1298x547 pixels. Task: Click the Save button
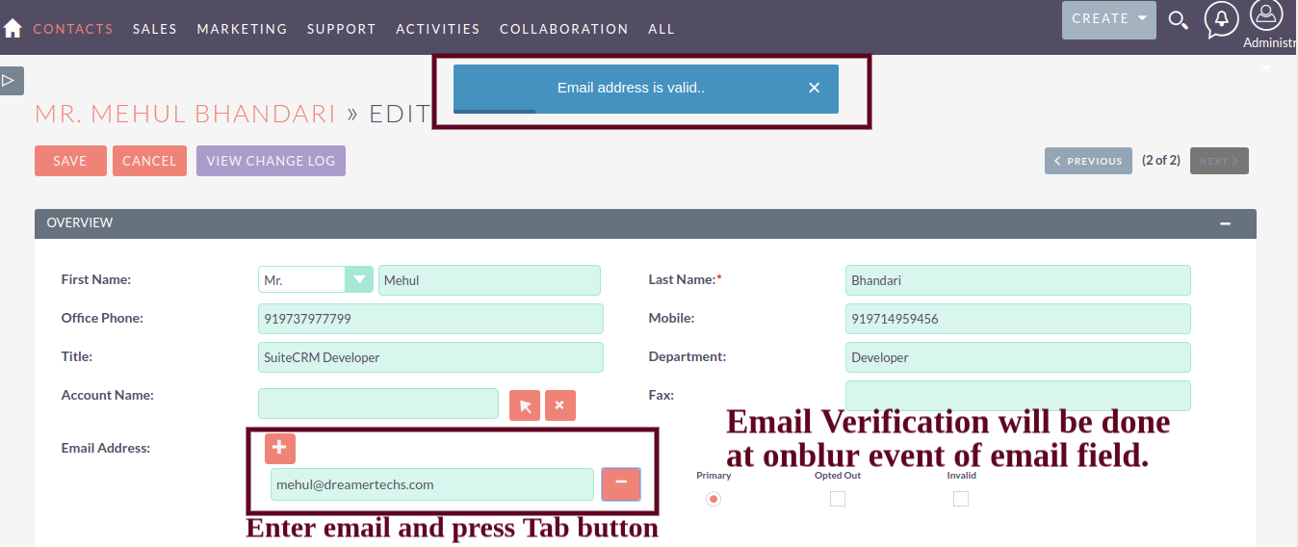click(70, 161)
